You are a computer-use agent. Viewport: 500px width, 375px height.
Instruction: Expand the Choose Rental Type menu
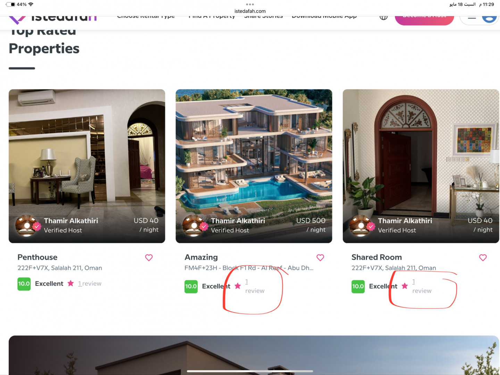coord(146,17)
